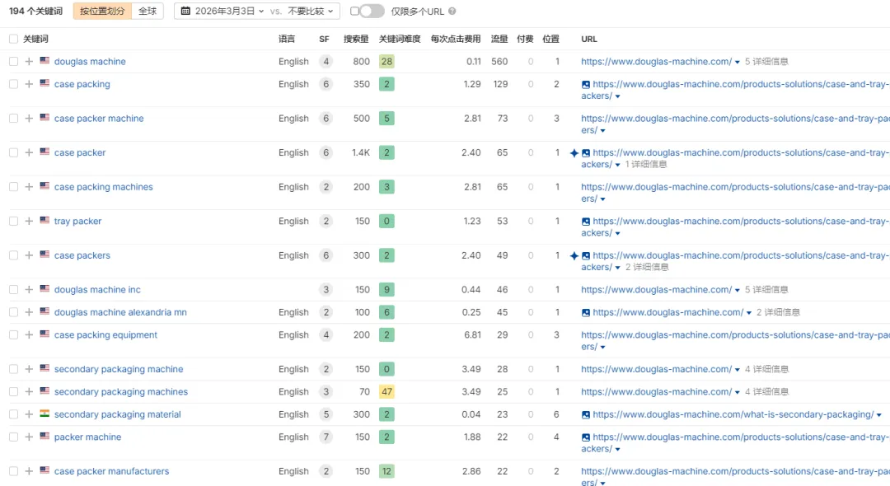Click plus icon beside secondary packaging machines
Screen dimensions: 890x486
(x=29, y=392)
